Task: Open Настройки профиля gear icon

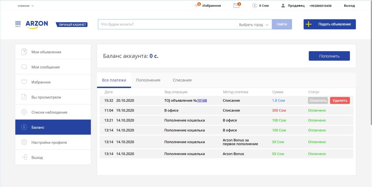Action: point(24,142)
